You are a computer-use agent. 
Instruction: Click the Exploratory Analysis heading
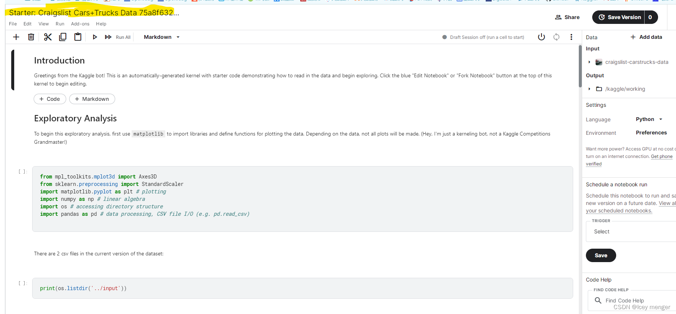[75, 118]
